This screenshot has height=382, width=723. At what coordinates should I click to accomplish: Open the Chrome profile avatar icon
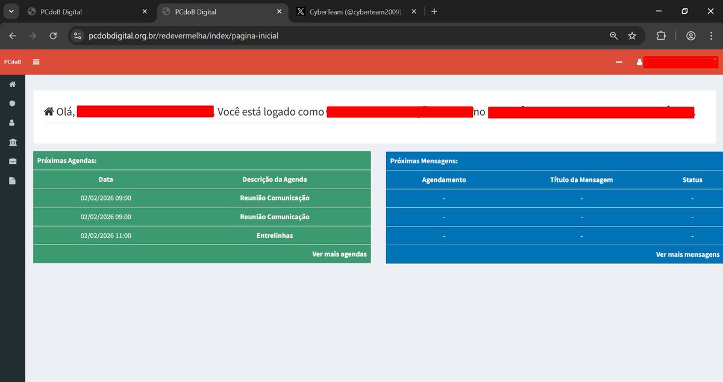[x=691, y=36]
